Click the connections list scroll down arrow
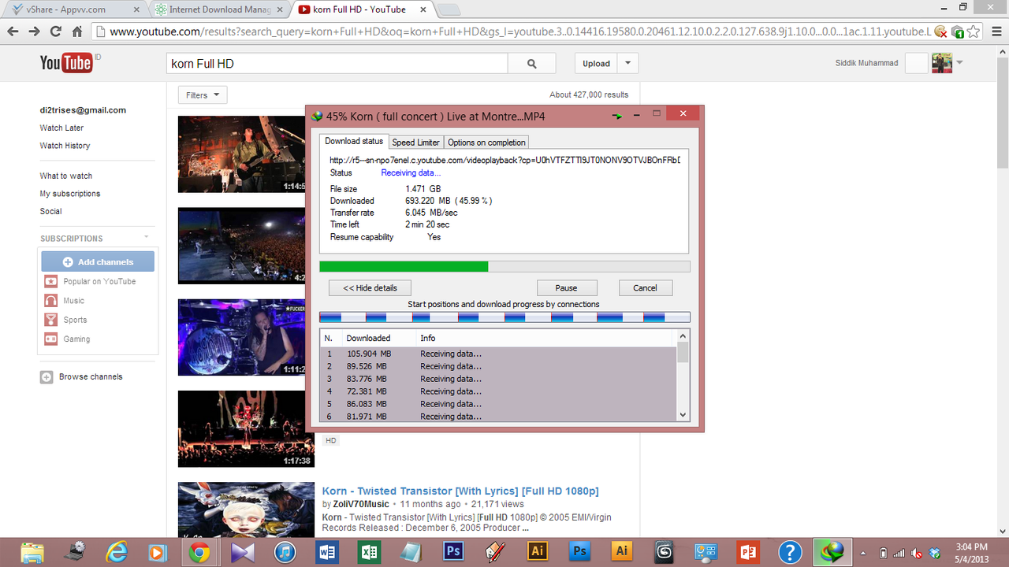This screenshot has width=1009, height=567. 683,415
